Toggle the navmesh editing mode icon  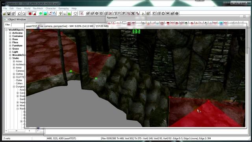(82, 13)
